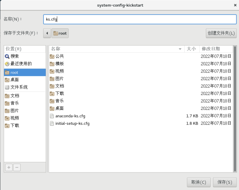Screen dimensions: 239x190
Task: Click the anaconda-ks.cfg file name
Action: 70,116
